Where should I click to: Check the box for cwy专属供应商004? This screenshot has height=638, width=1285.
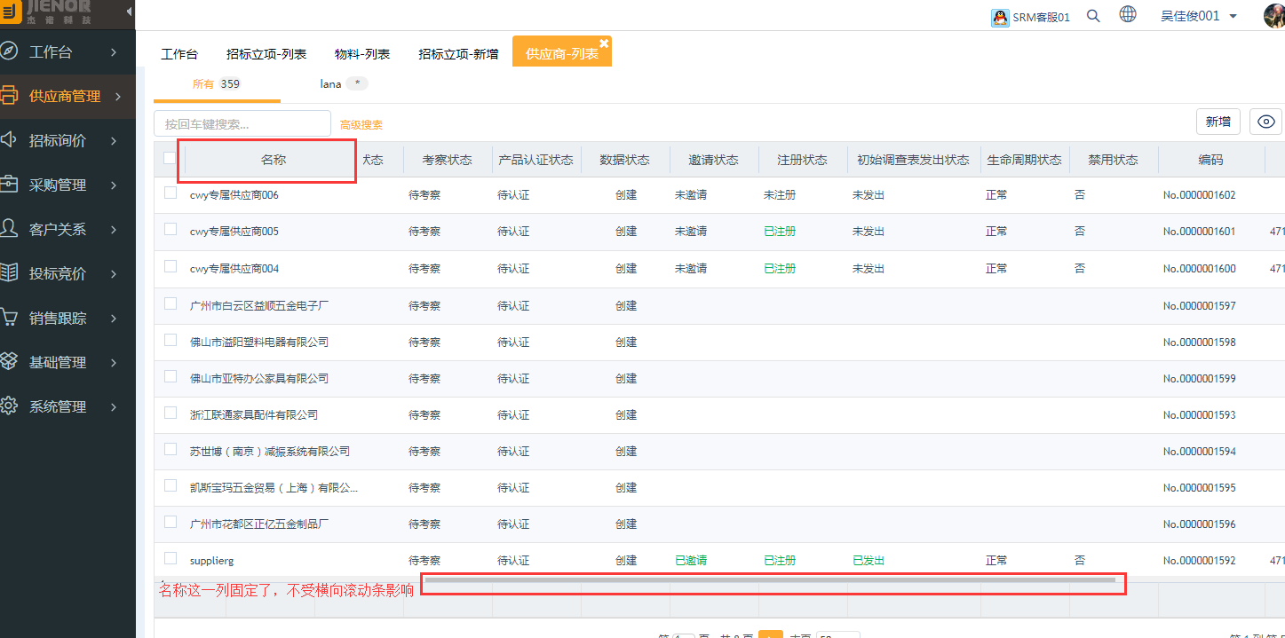(x=171, y=266)
